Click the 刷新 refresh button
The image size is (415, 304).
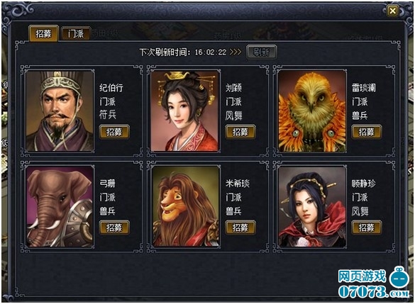(x=262, y=52)
